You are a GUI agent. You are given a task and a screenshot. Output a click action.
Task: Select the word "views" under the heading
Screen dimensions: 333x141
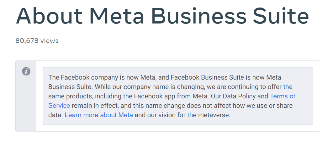tap(50, 40)
